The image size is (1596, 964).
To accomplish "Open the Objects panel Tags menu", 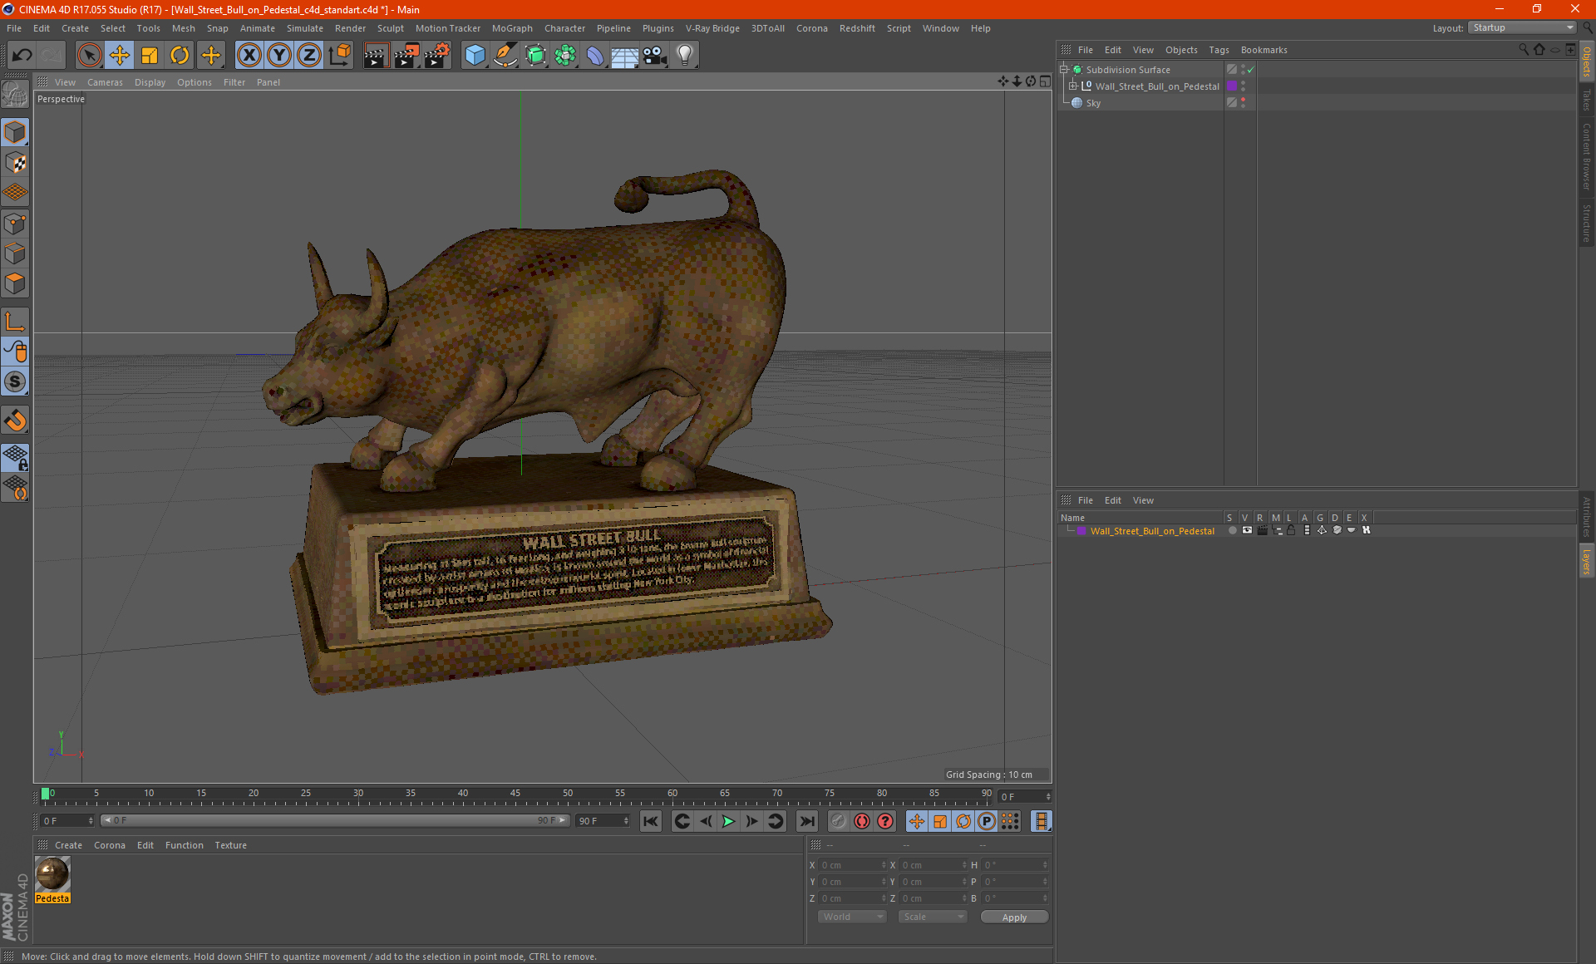I will pyautogui.click(x=1219, y=50).
